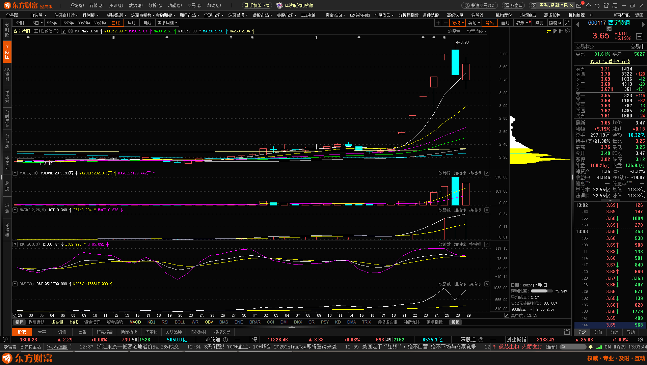The image size is (647, 365).
Task: Select 分时图 in left sidebar
Action: click(7, 30)
